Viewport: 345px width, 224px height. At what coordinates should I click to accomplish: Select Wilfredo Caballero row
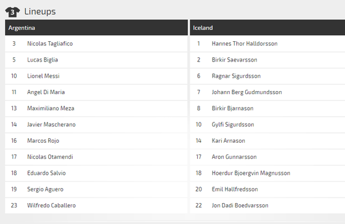point(96,206)
